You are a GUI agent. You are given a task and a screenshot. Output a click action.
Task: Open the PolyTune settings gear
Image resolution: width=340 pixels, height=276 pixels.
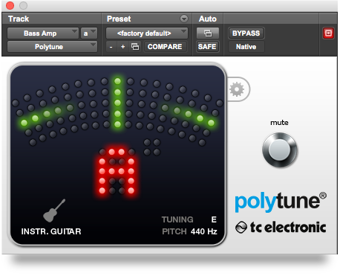[237, 89]
